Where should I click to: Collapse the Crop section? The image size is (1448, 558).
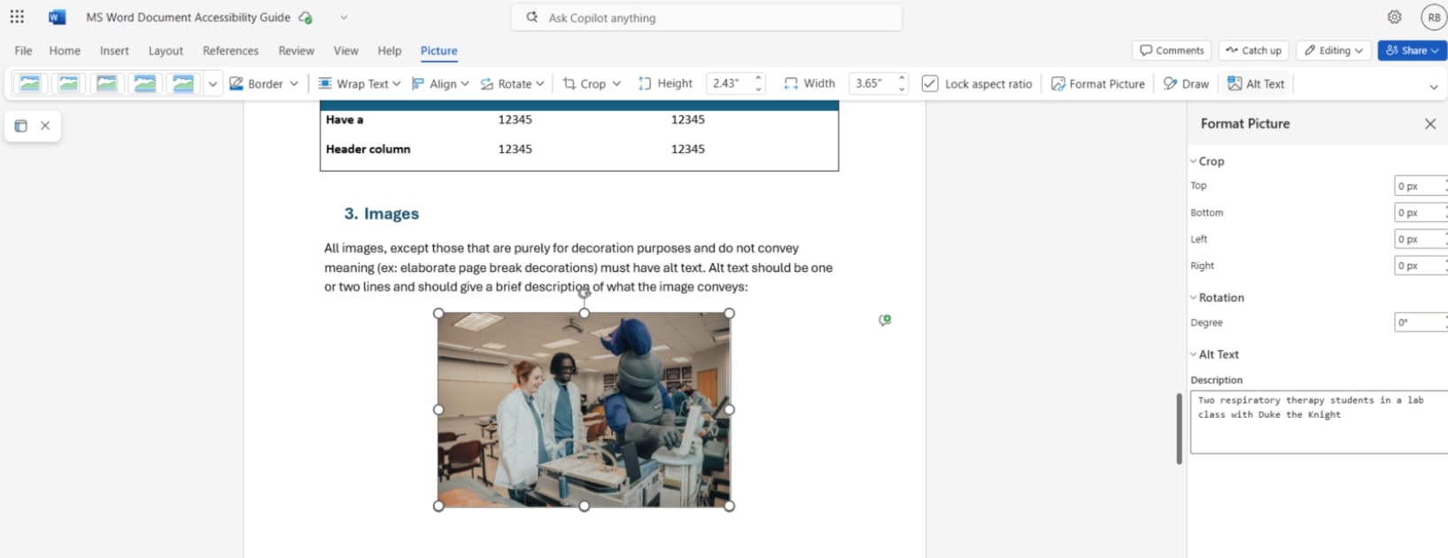point(1194,161)
